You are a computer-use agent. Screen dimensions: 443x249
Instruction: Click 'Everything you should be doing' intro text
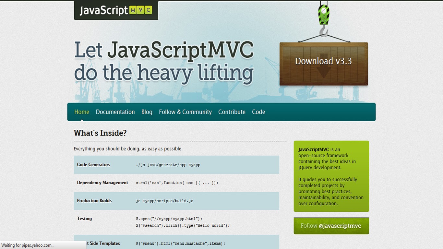point(128,149)
